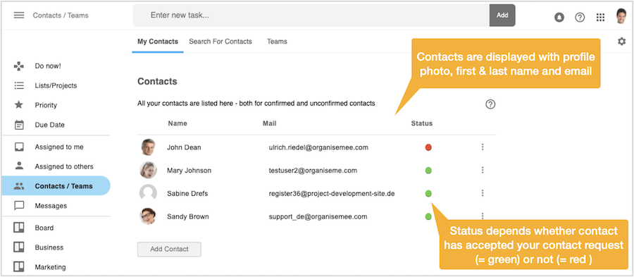Click Mary Johnson's green status dot
This screenshot has width=634, height=277.
coord(428,171)
